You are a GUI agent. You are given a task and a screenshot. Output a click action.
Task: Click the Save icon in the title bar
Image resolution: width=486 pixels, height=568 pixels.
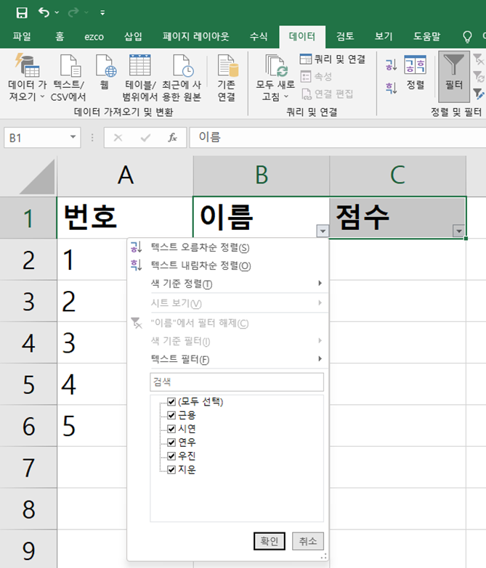(x=22, y=12)
